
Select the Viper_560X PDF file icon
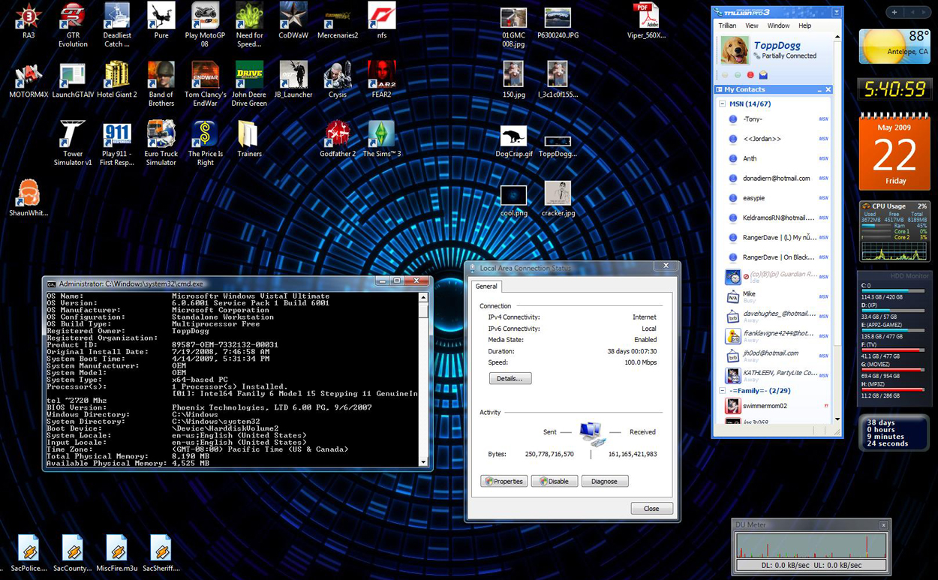tap(646, 21)
